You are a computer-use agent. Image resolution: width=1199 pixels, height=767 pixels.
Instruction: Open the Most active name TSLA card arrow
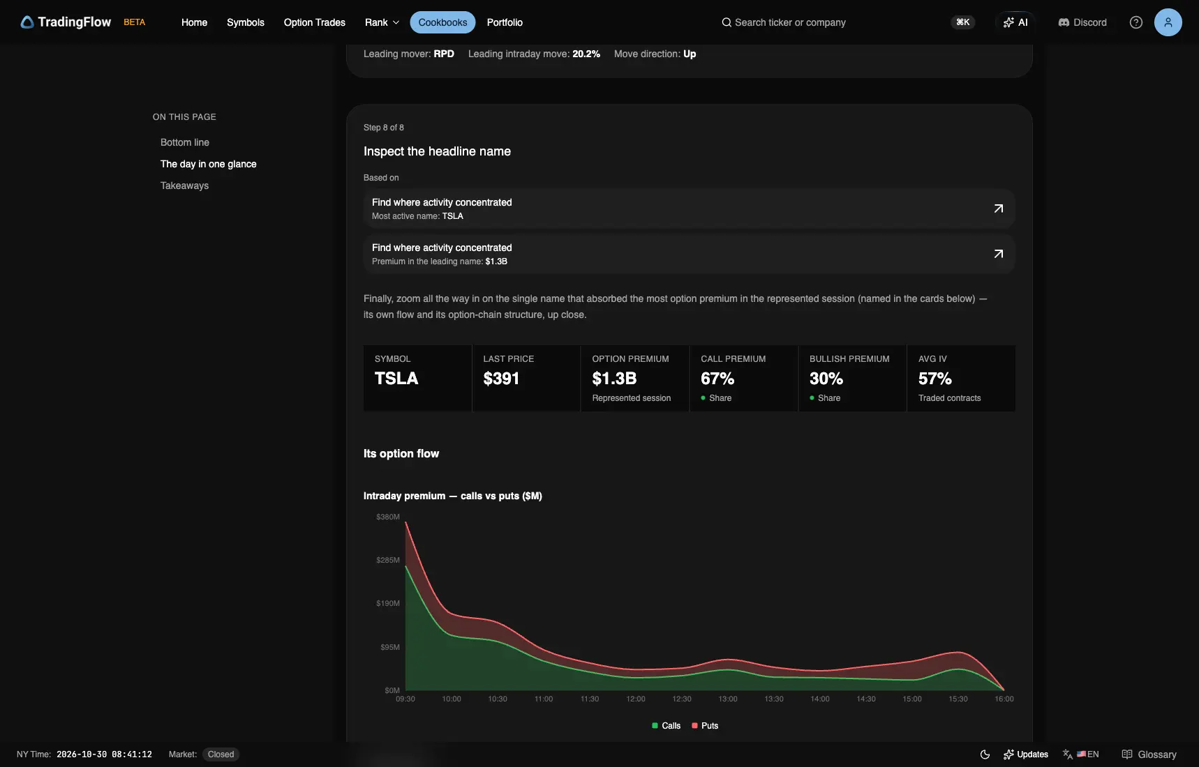[999, 208]
